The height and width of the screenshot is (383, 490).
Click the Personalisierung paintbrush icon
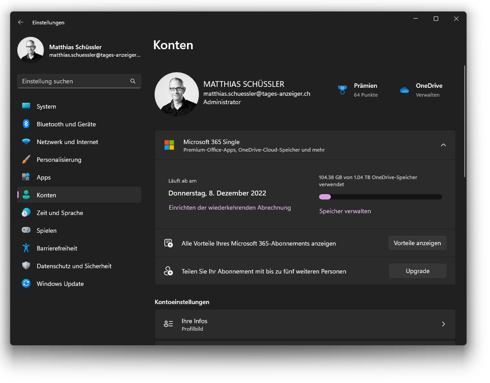point(26,160)
